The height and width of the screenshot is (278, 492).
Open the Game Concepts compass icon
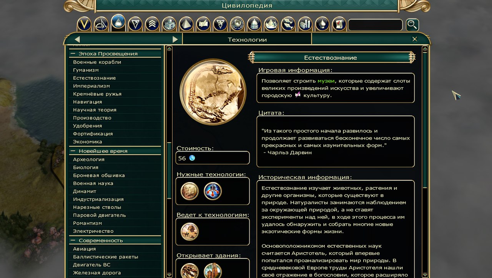click(101, 24)
